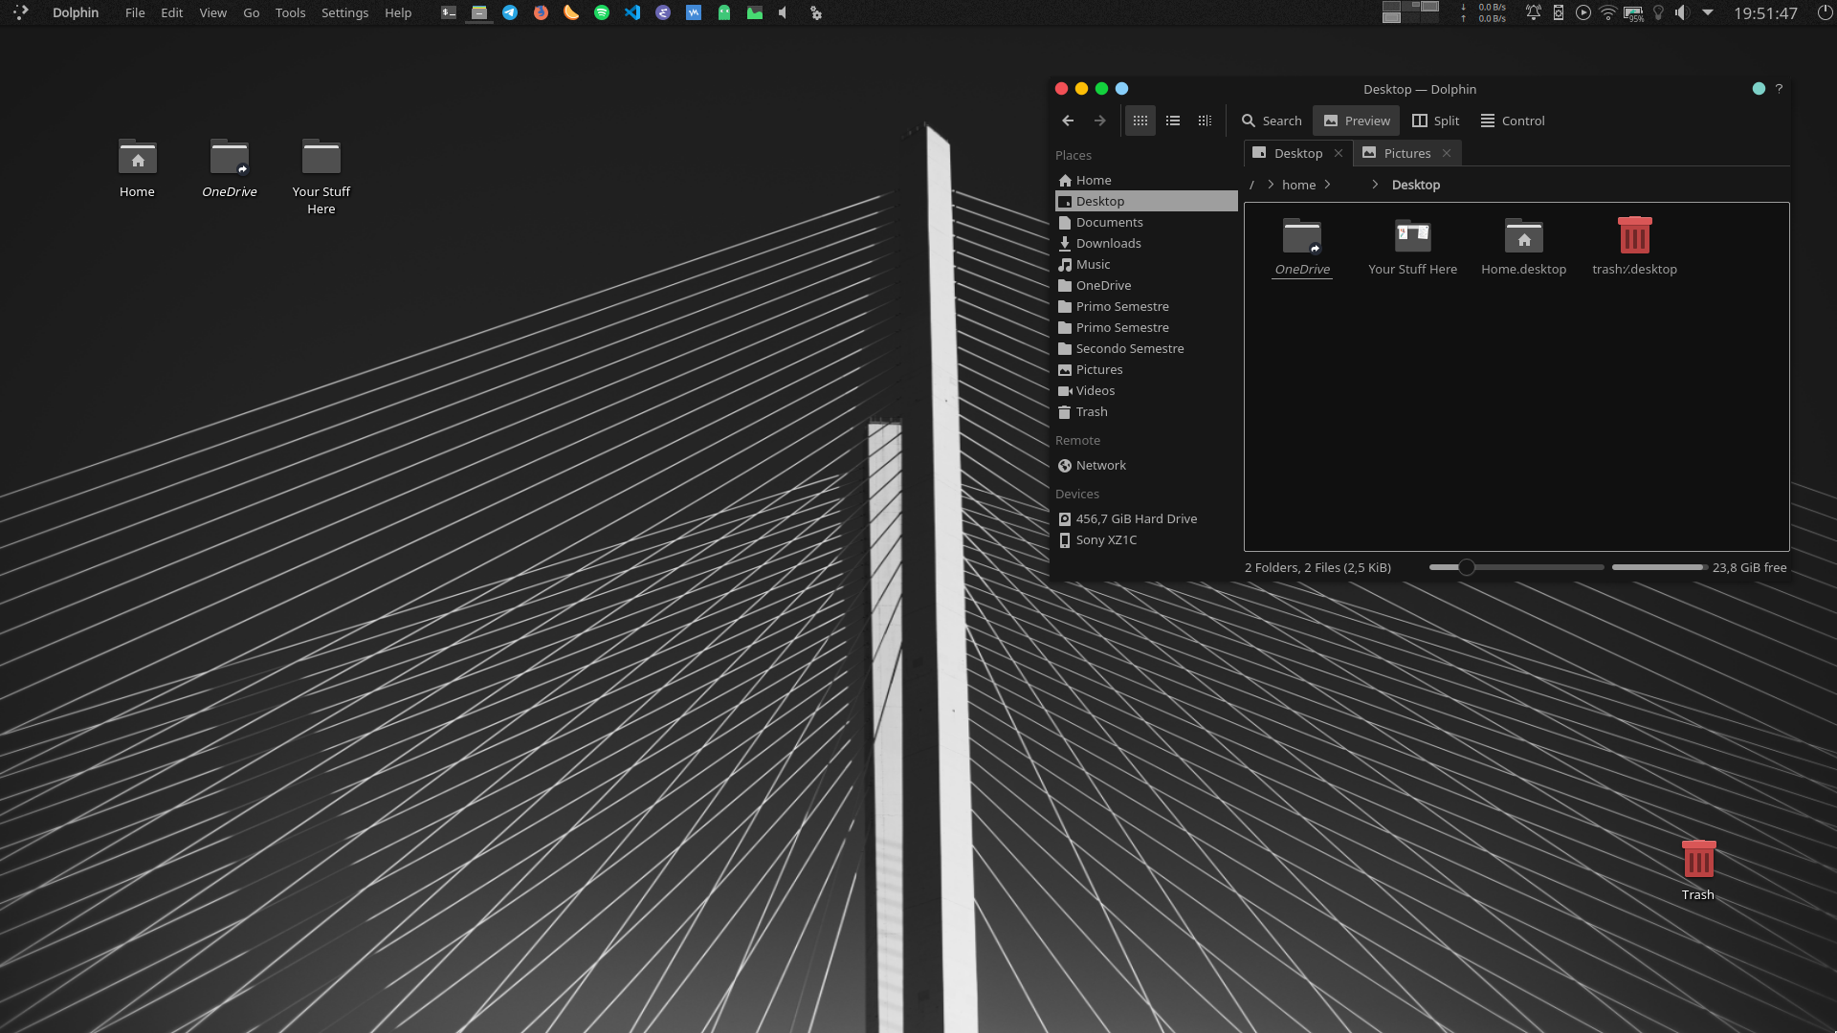Close the Pictures tab
Viewport: 1837px width, 1033px height.
click(1447, 153)
